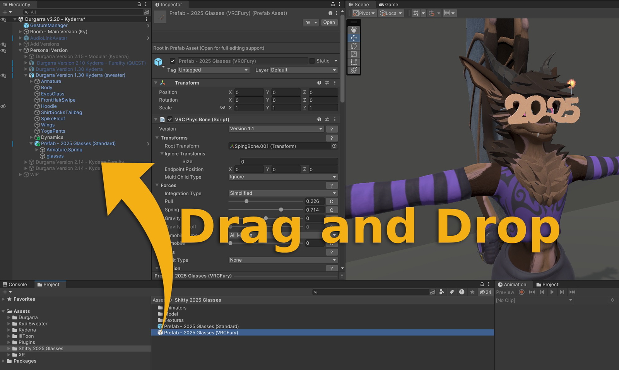Choose the Rect transform tool
Screen dimensions: 619x370
(x=354, y=62)
